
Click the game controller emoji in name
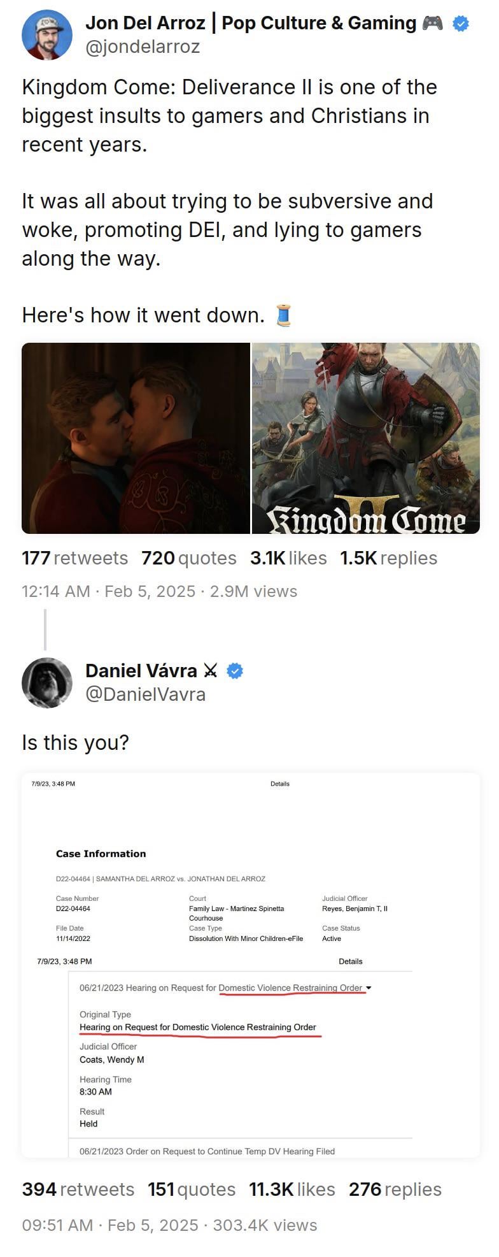click(433, 24)
